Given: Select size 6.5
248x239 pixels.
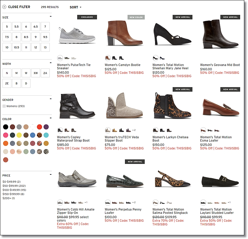Looking at the screenshot, I should coord(36,26).
